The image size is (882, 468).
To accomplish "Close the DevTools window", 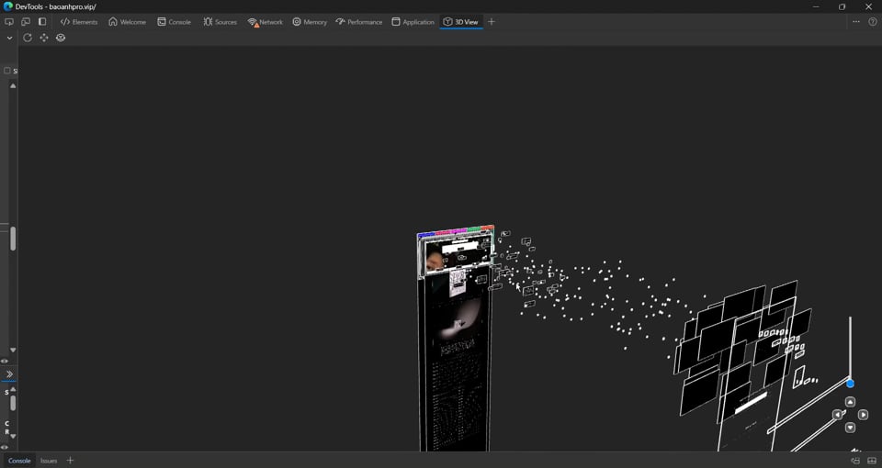I will coord(868,6).
